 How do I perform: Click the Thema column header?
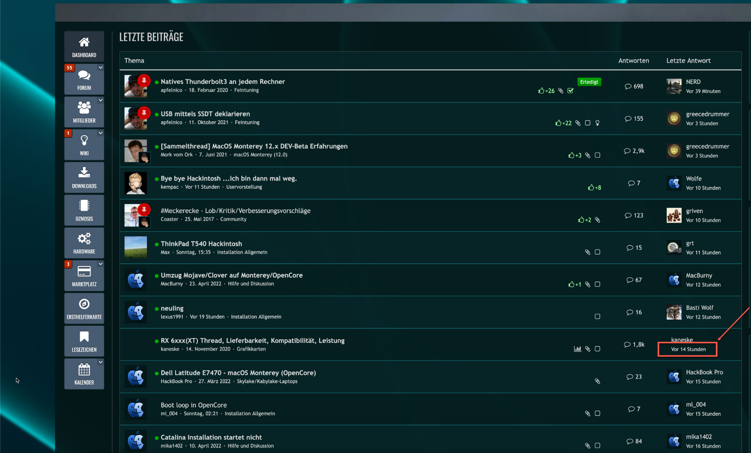134,60
